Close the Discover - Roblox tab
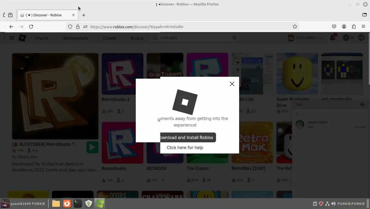The image size is (370, 209). point(73,15)
